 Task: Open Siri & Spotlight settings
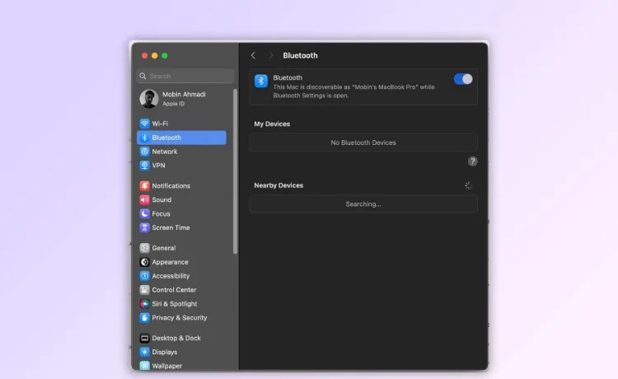coord(182,304)
